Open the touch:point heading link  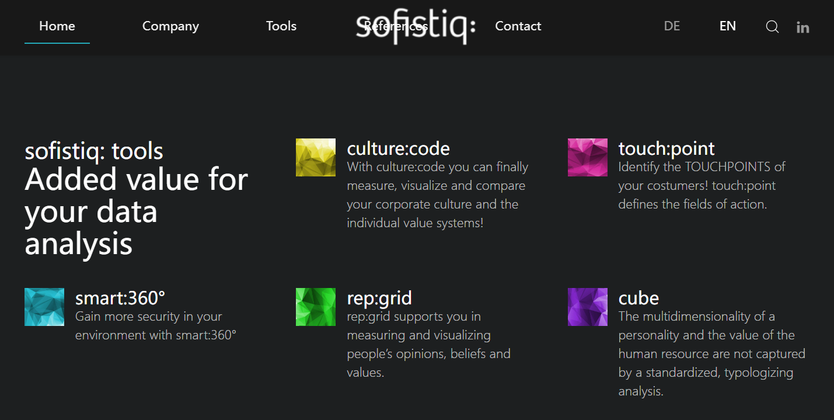tap(666, 149)
